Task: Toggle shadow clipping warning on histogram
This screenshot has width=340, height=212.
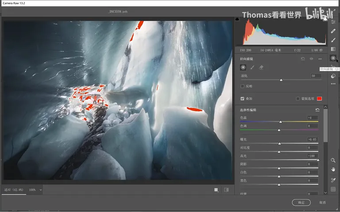Action: 237,19
